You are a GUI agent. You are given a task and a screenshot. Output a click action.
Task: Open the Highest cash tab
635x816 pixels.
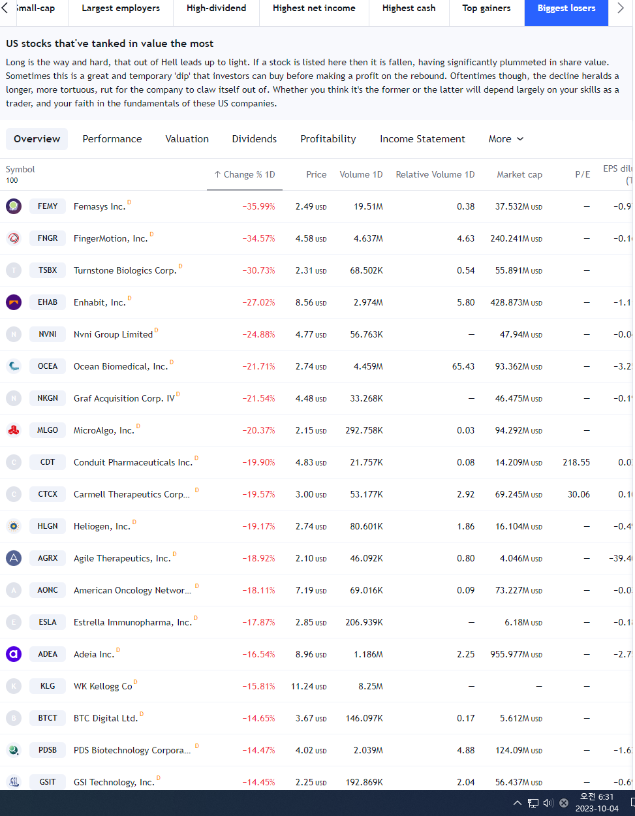[409, 8]
